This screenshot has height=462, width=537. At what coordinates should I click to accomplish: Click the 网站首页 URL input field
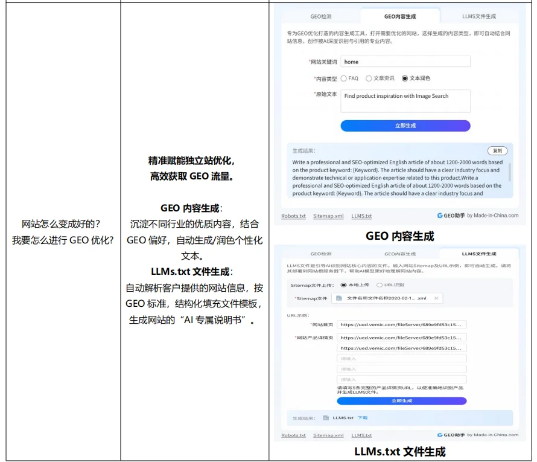pyautogui.click(x=401, y=324)
